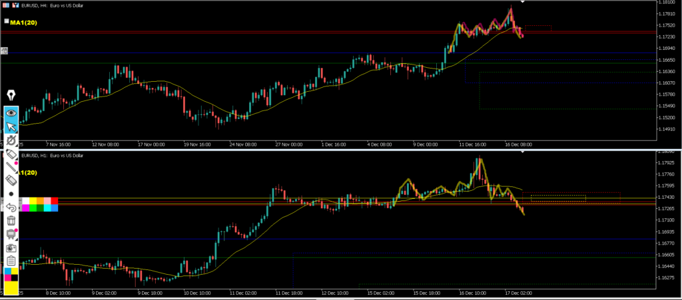Select the highlighter marker tool

tap(11, 154)
